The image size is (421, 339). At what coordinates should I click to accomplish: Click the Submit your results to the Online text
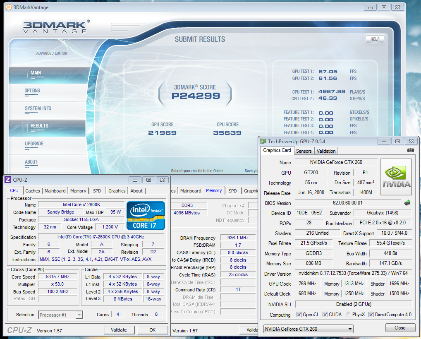[197, 171]
